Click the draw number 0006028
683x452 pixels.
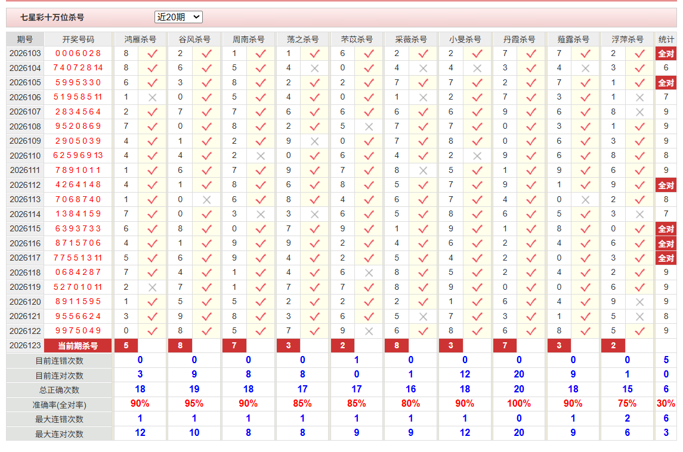click(x=78, y=54)
